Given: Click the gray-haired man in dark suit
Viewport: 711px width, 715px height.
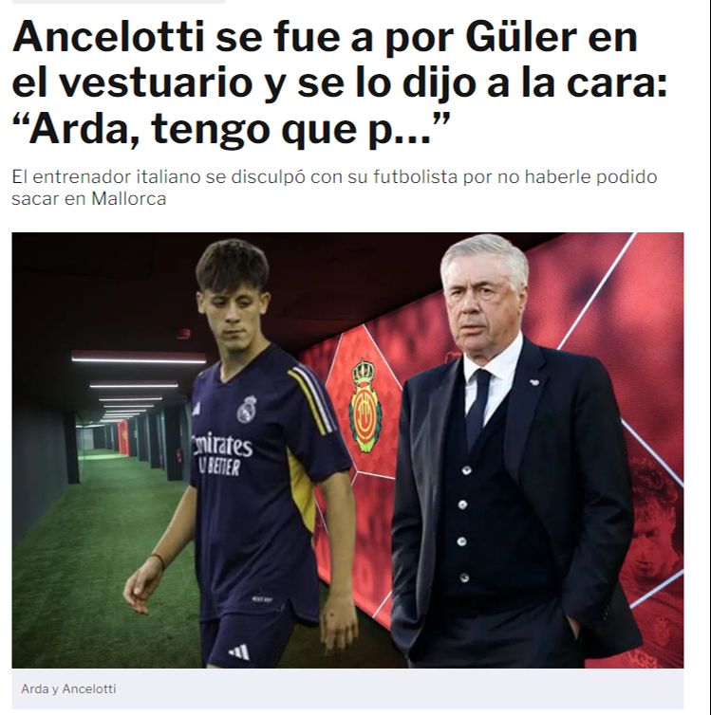Looking at the screenshot, I should pyautogui.click(x=511, y=451).
